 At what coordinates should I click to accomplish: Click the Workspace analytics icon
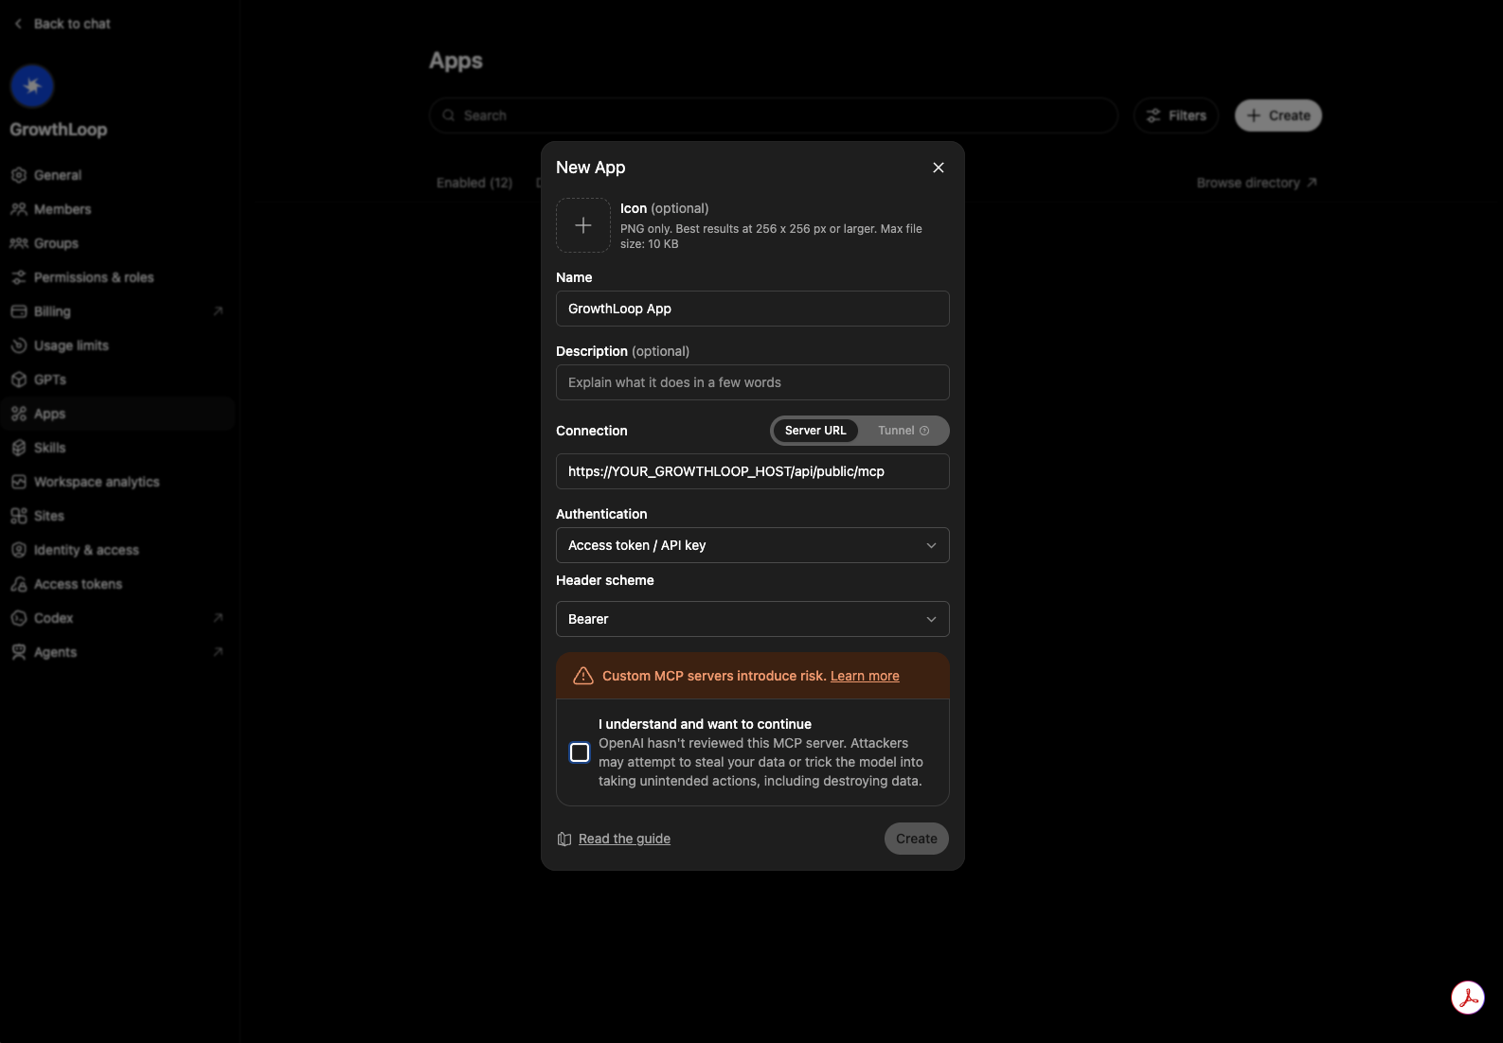19,482
